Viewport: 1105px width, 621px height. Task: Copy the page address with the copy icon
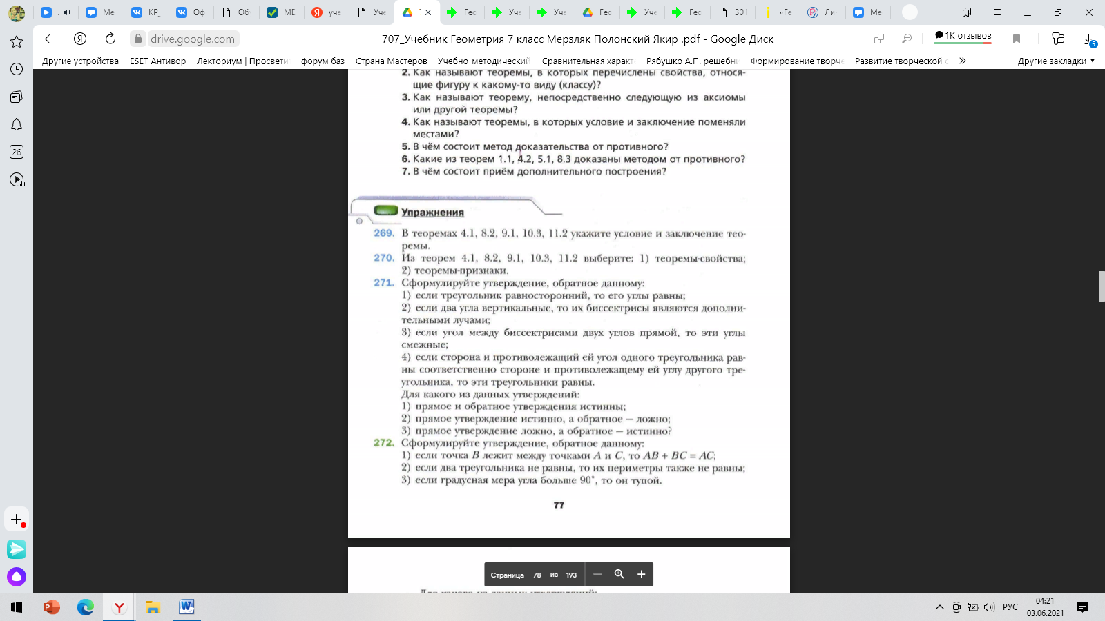pos(879,39)
